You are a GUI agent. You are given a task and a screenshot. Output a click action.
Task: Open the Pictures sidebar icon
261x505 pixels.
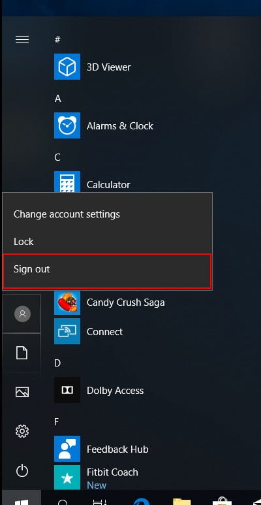(x=22, y=392)
